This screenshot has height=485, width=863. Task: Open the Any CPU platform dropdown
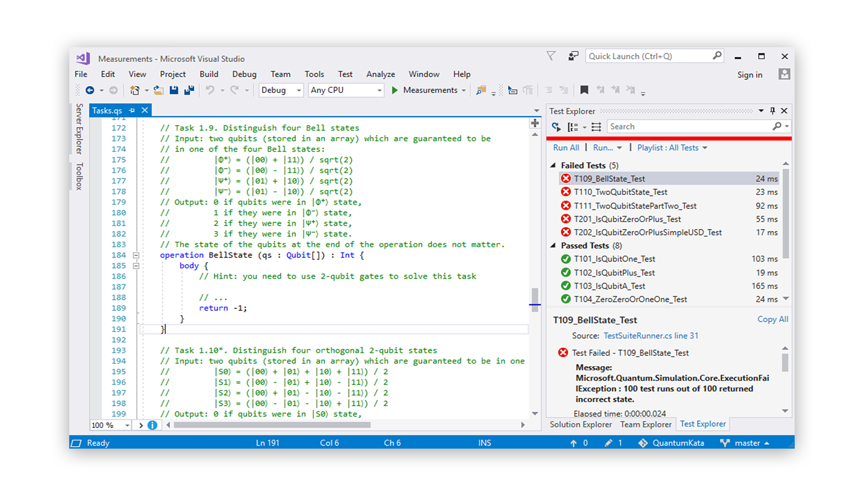[379, 90]
